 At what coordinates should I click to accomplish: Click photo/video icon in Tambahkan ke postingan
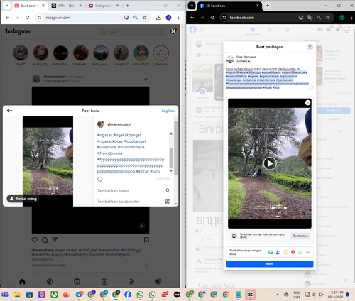(x=271, y=252)
